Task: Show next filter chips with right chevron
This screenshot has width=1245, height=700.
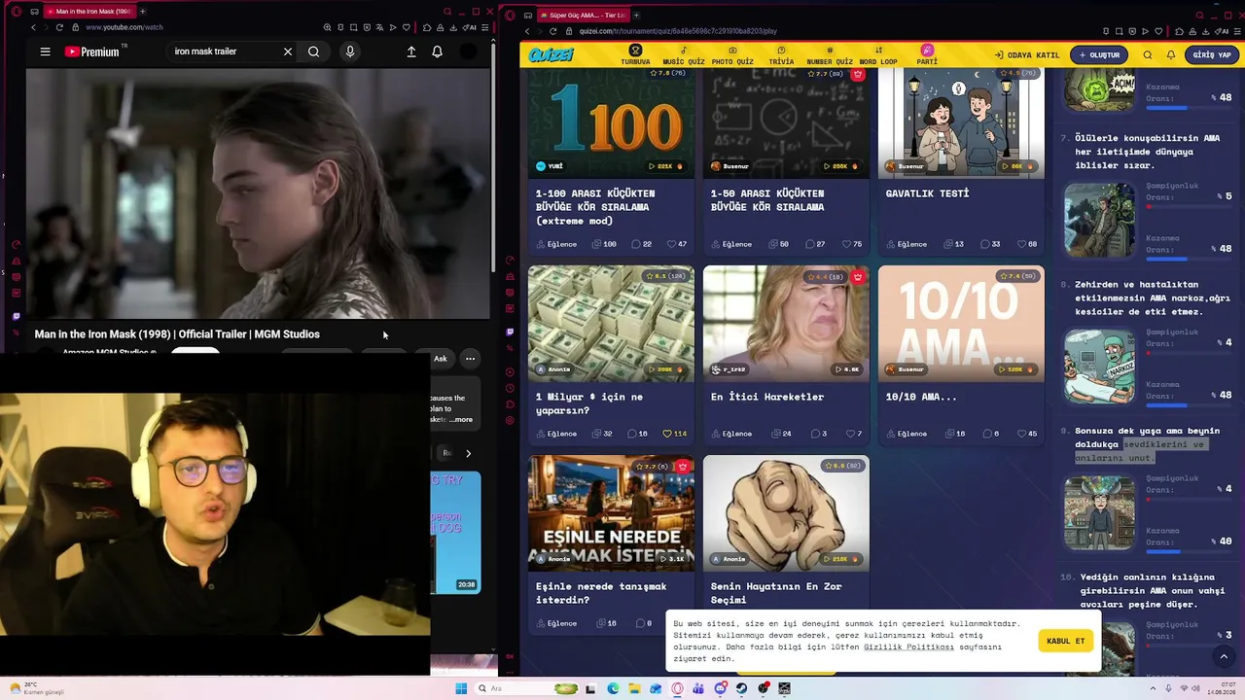Action: [468, 453]
